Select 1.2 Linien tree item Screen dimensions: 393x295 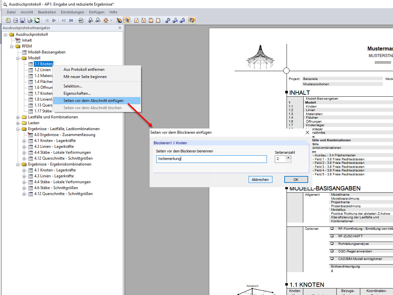pos(43,70)
